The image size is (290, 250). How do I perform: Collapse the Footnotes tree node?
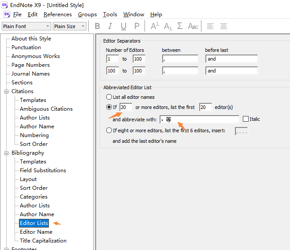click(x=6, y=249)
